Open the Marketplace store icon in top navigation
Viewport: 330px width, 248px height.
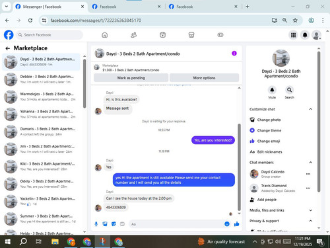(191, 35)
